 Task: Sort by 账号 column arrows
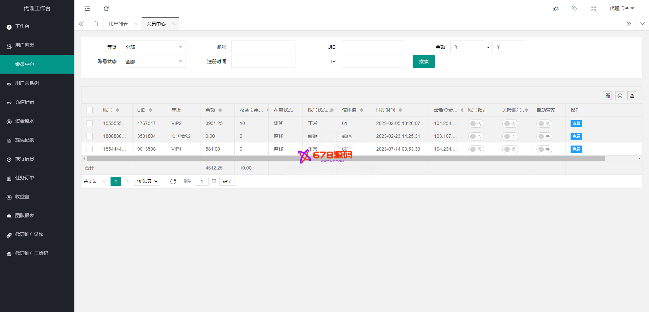(118, 110)
